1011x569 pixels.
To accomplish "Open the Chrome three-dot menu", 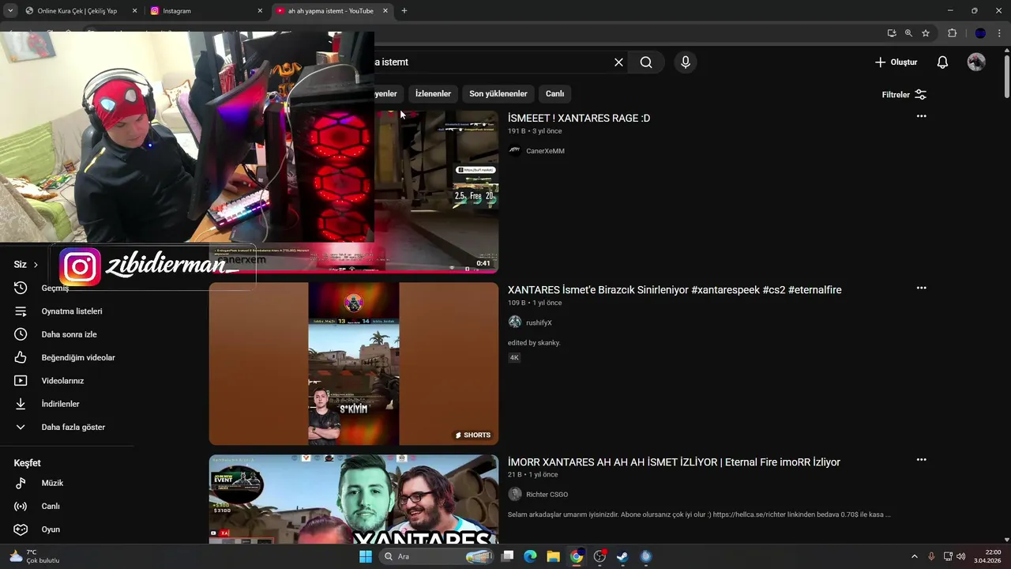I will pos(999,33).
